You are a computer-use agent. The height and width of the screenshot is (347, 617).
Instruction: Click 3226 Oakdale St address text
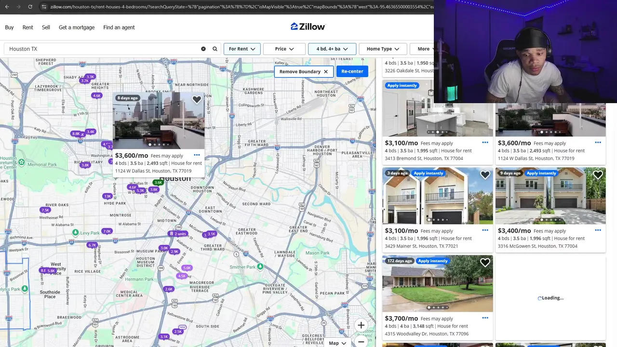(x=409, y=70)
